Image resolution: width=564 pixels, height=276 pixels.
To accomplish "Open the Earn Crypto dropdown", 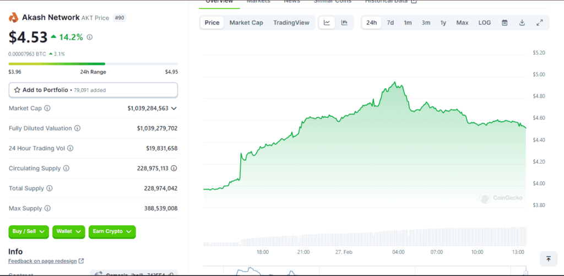I will pos(112,232).
